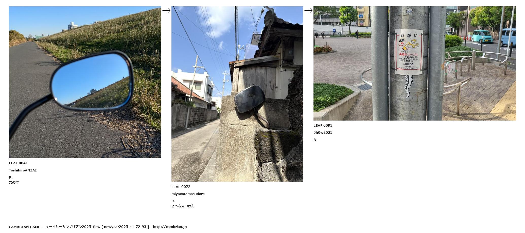The image size is (525, 233).
Task: Click the LEAF 0041 label
Action: [x=18, y=163]
